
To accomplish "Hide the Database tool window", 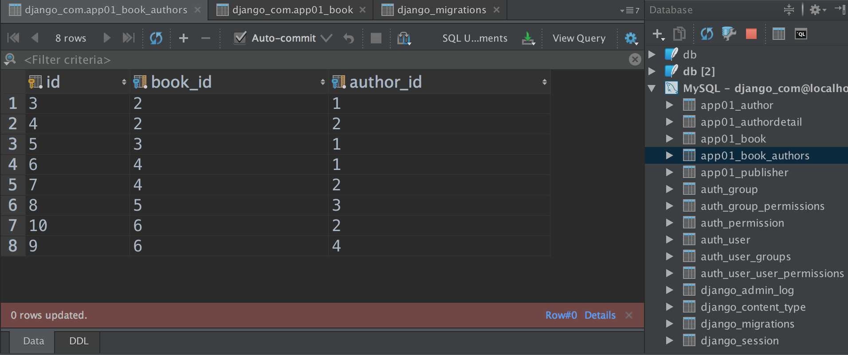I will 840,9.
